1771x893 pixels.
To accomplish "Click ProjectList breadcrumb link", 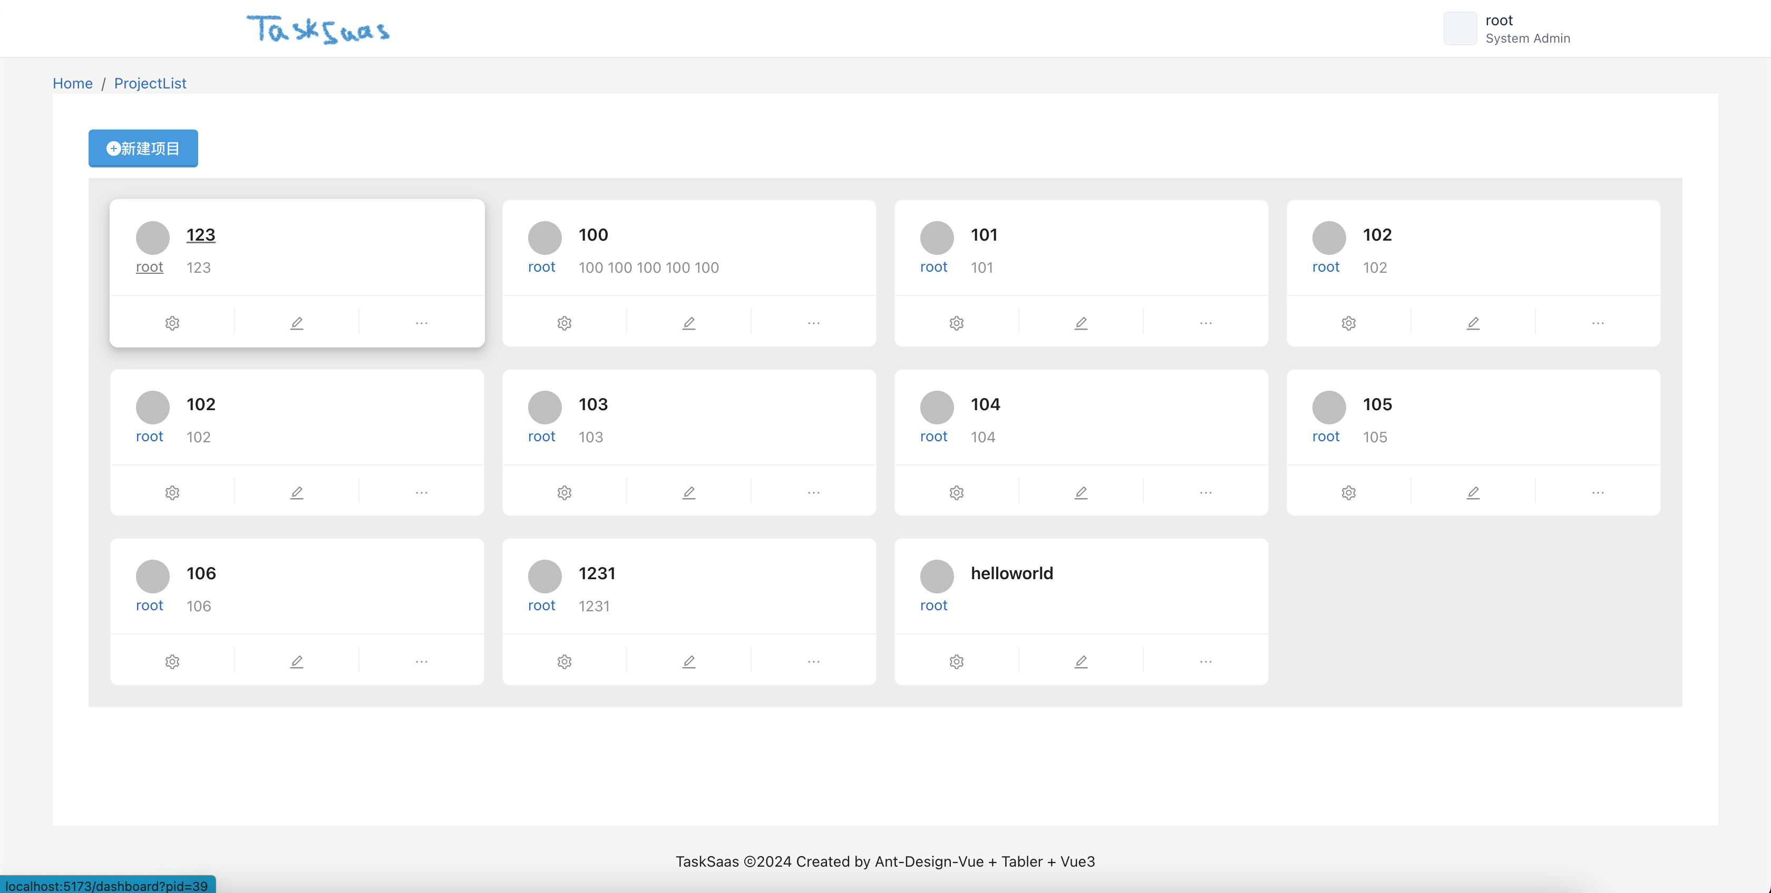I will pos(150,83).
